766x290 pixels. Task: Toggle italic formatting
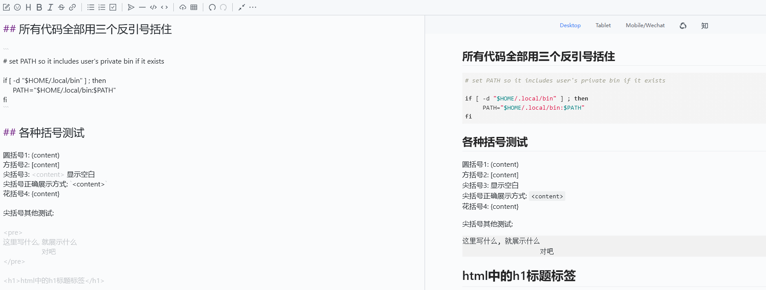pos(50,7)
